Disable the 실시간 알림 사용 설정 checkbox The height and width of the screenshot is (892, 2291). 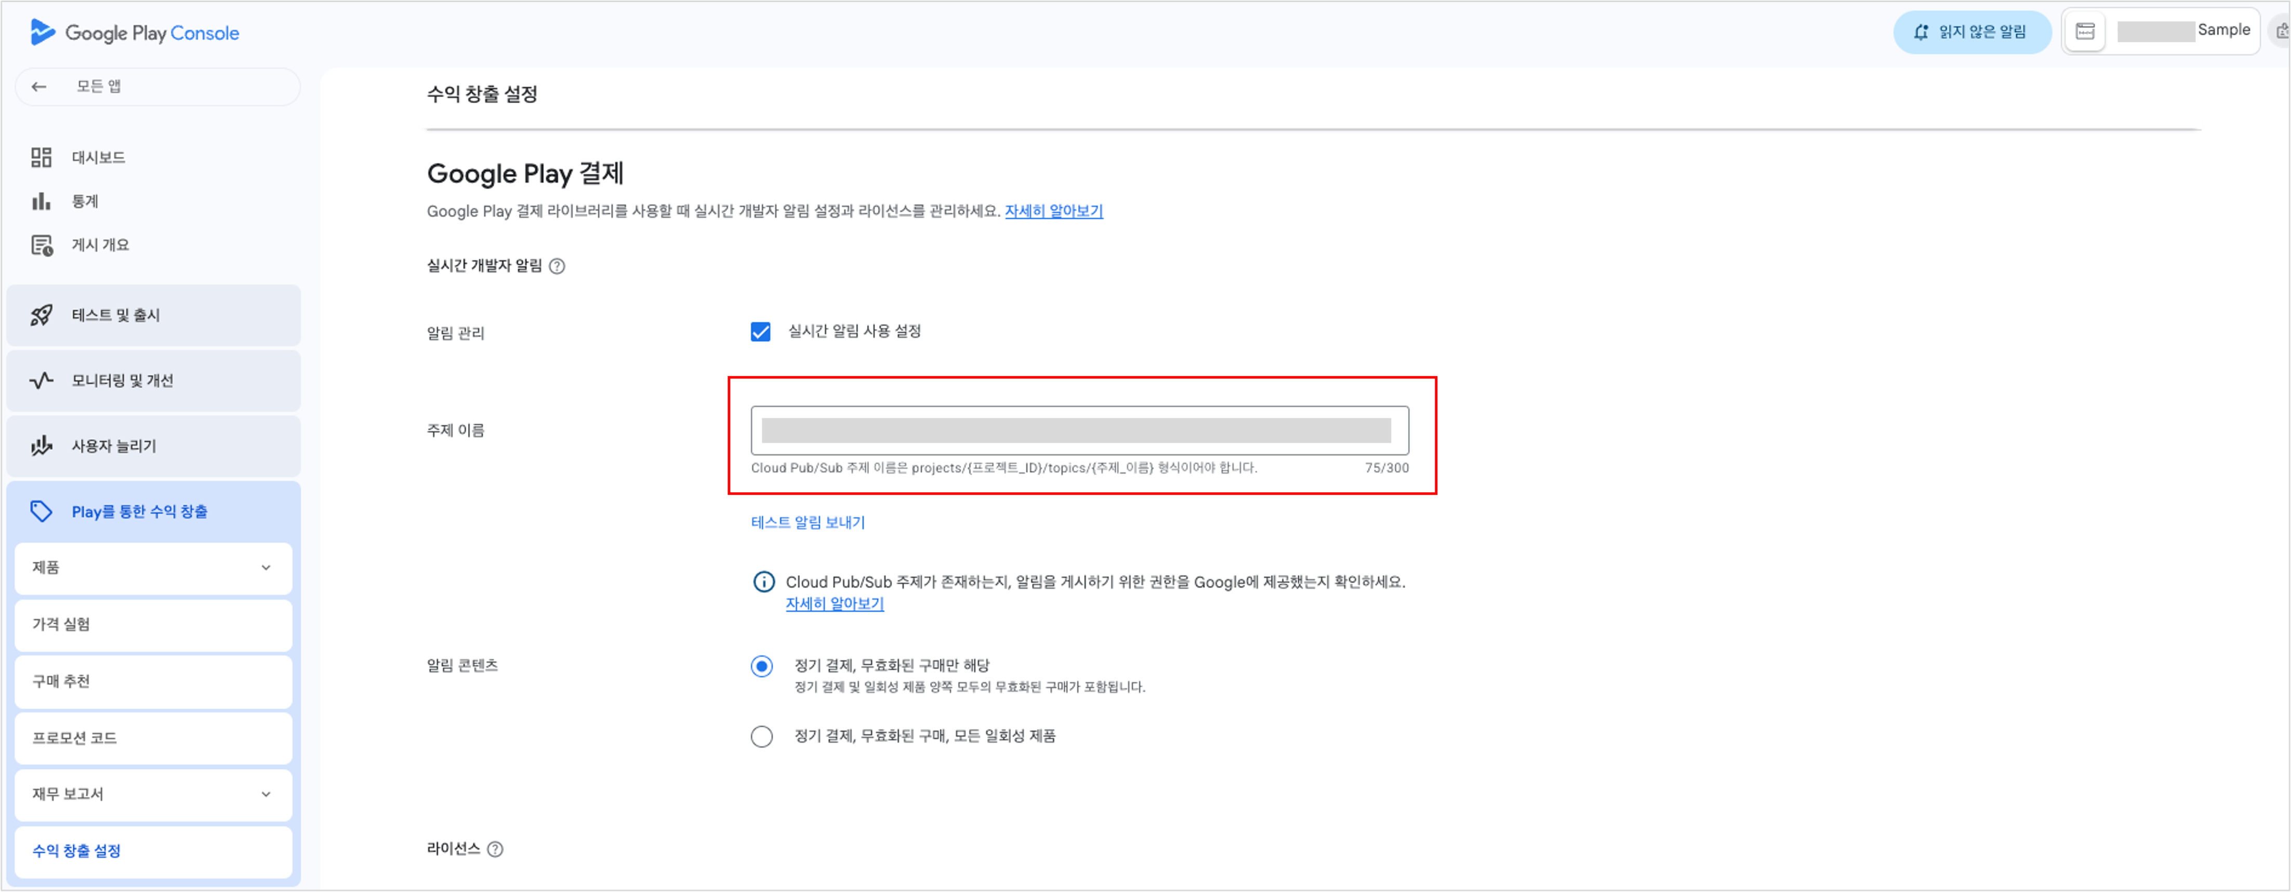[760, 331]
